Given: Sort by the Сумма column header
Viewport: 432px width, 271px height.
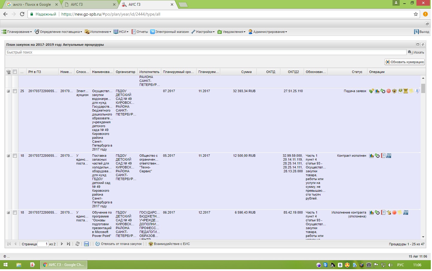Looking at the screenshot, I should click(238, 72).
